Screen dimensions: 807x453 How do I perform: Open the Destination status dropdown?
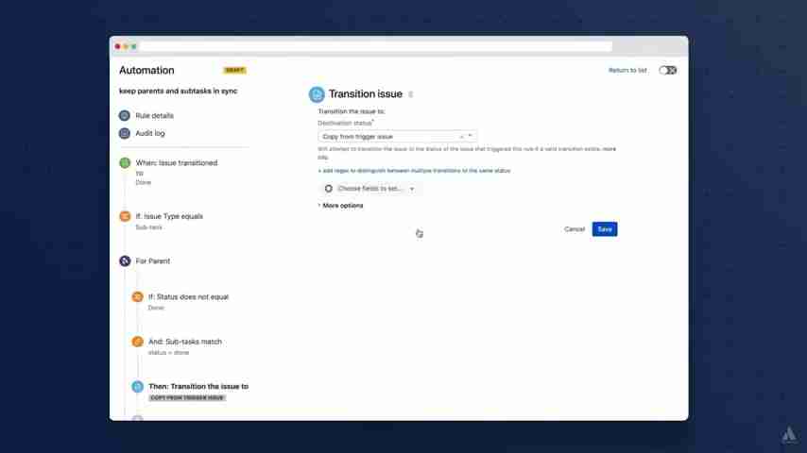[471, 136]
